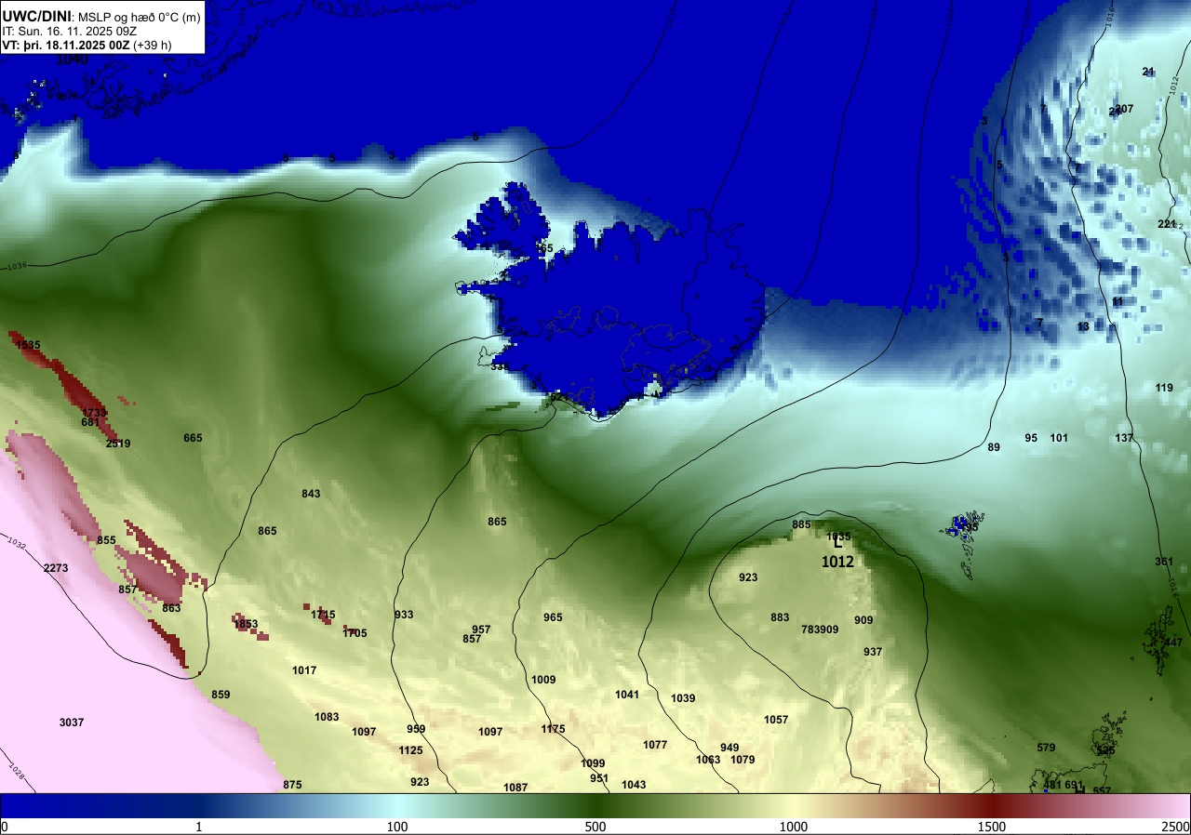Image resolution: width=1191 pixels, height=835 pixels.
Task: Click the 1041 height value
Action: (627, 695)
